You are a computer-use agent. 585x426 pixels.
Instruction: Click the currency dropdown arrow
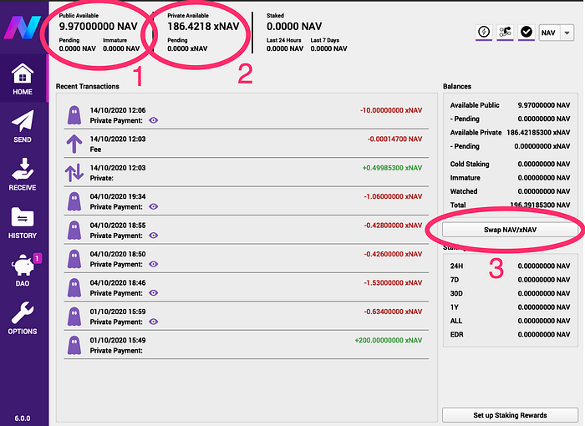pos(567,33)
